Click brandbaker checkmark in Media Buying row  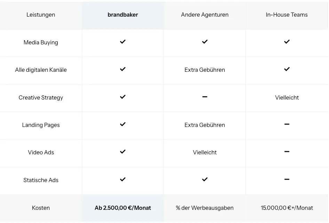[x=123, y=42]
